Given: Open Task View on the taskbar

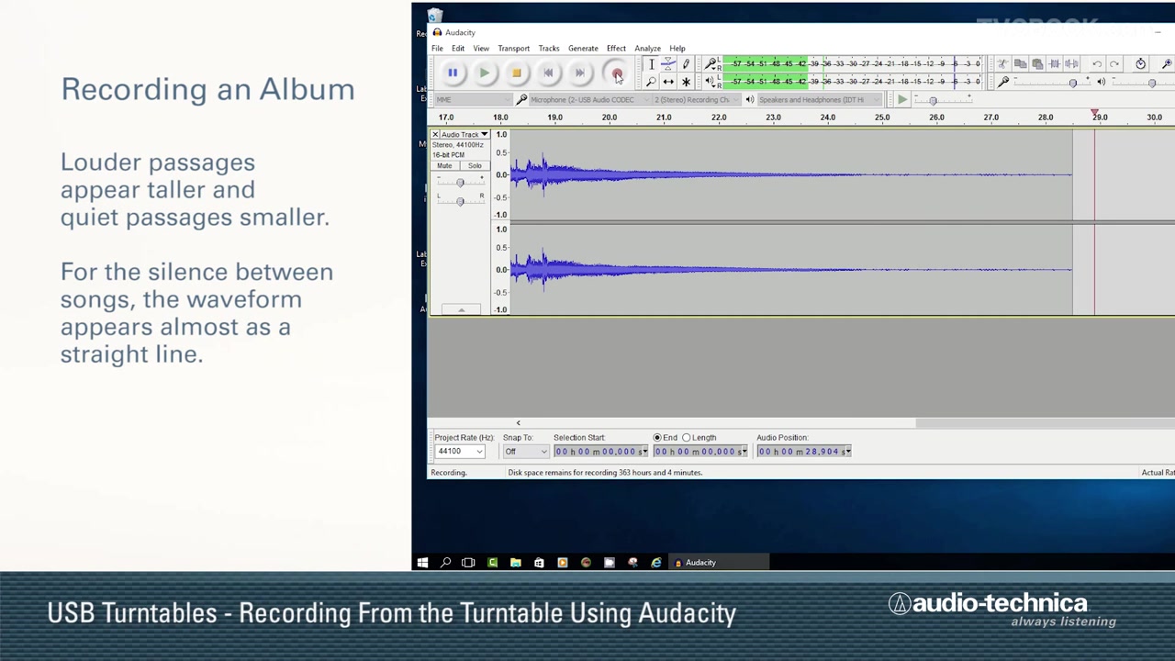Looking at the screenshot, I should [x=468, y=563].
